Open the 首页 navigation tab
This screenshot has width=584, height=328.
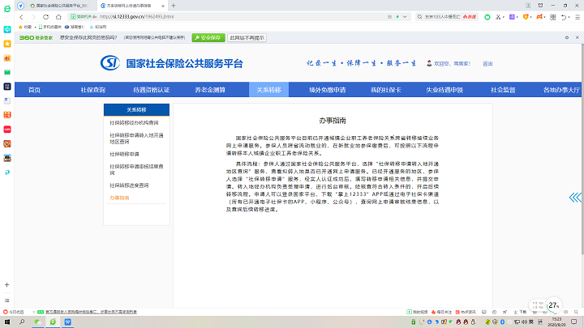[34, 90]
